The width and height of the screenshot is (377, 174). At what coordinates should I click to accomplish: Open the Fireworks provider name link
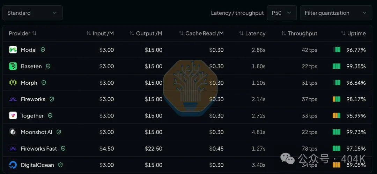[x=33, y=99]
